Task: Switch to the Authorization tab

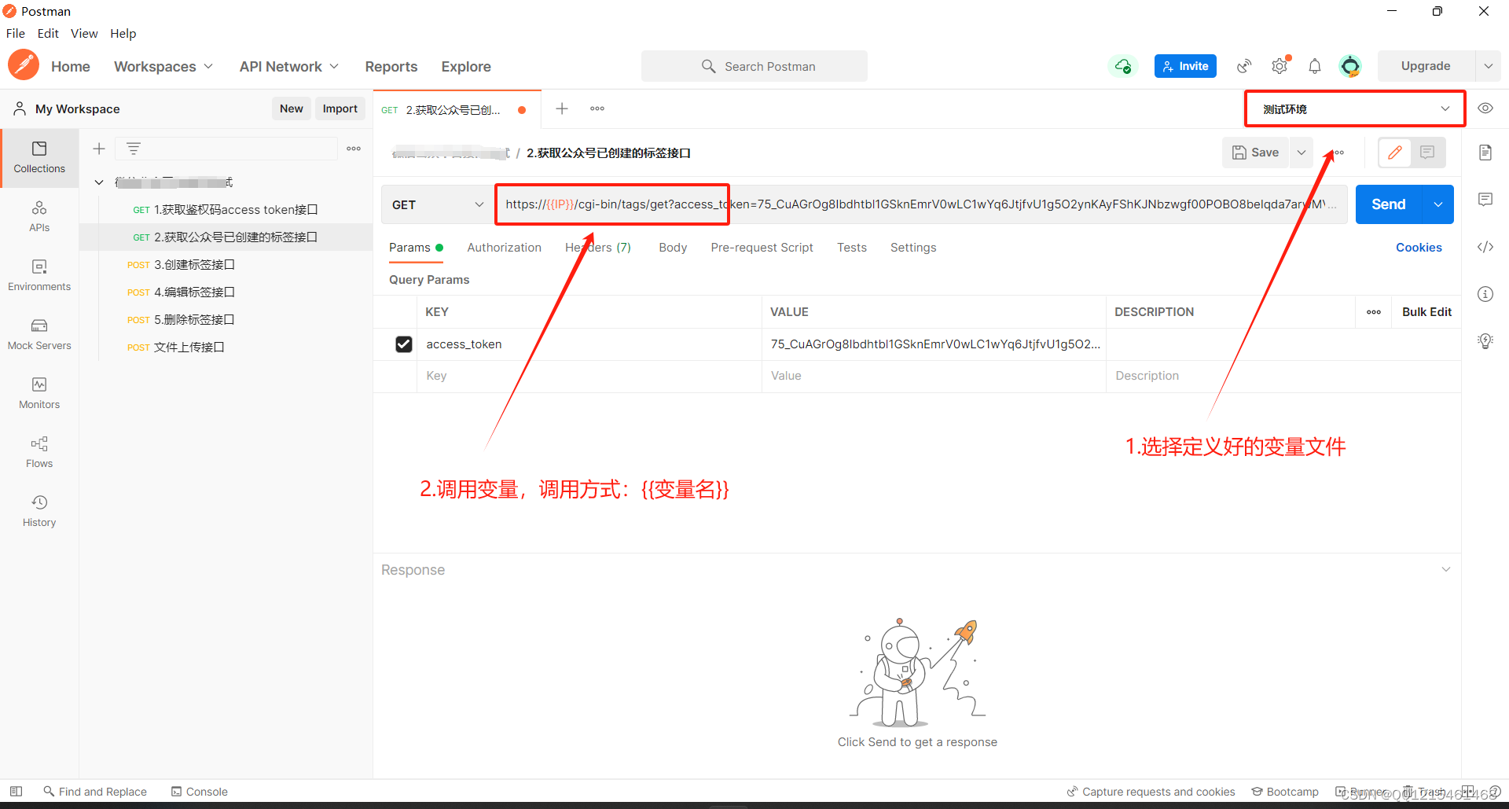Action: pos(504,248)
